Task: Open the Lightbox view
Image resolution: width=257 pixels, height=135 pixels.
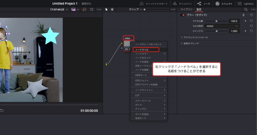Action: point(246,4)
